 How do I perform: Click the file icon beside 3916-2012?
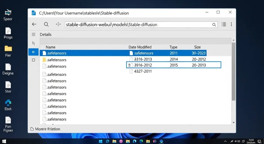click(x=131, y=65)
